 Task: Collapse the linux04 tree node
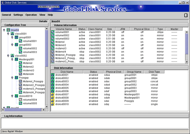4,30
